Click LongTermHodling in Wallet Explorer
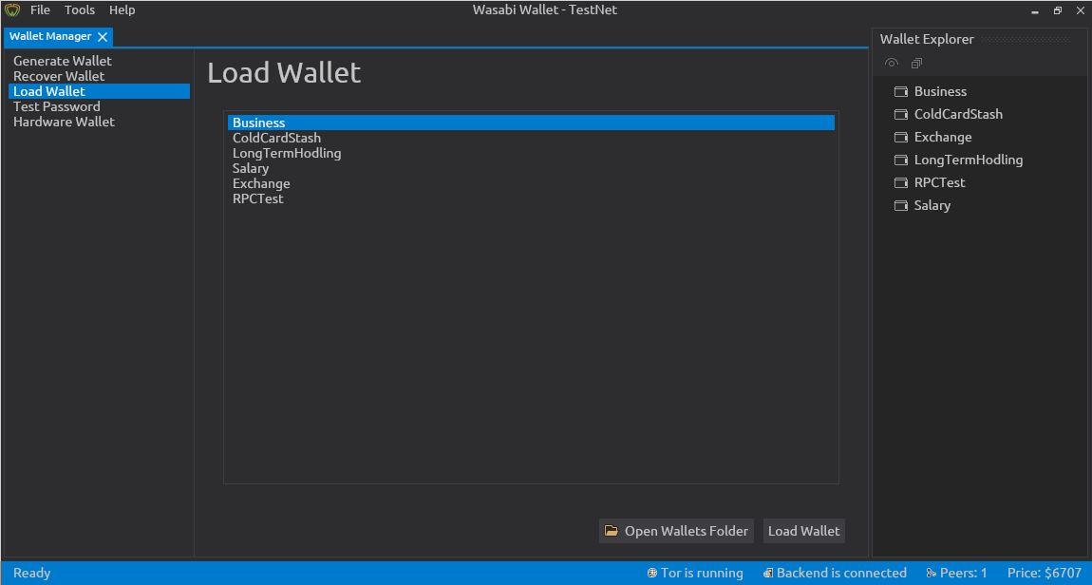This screenshot has height=585, width=1092. coord(968,160)
